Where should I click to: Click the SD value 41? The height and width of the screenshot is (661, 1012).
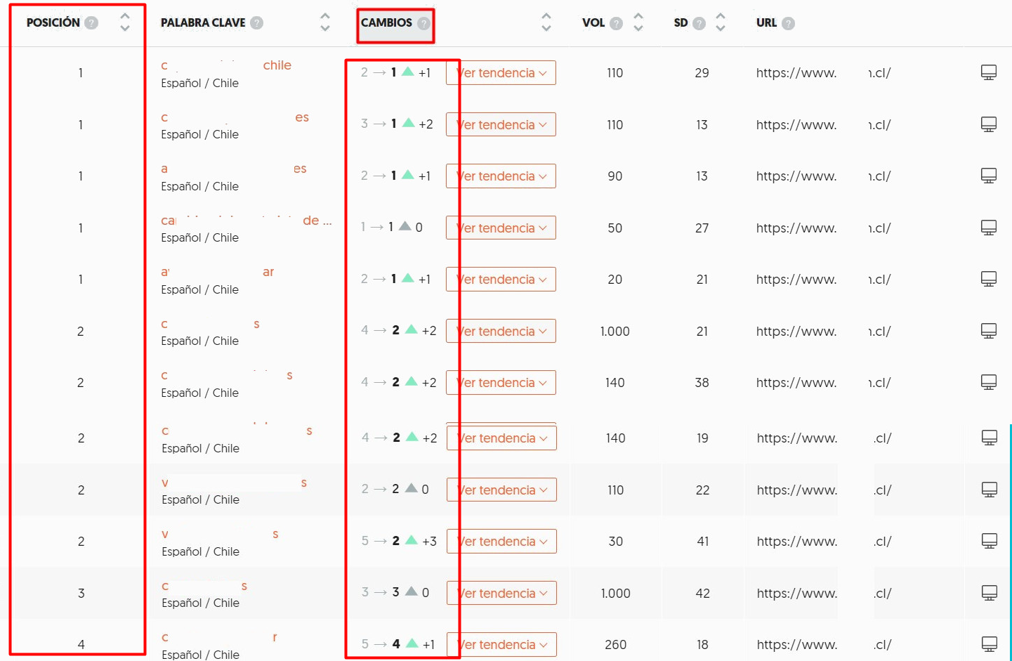pyautogui.click(x=703, y=542)
